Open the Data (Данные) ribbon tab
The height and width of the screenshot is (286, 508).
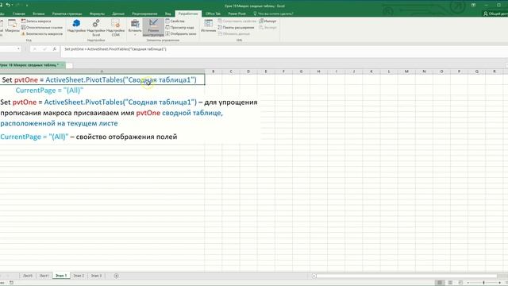click(118, 14)
